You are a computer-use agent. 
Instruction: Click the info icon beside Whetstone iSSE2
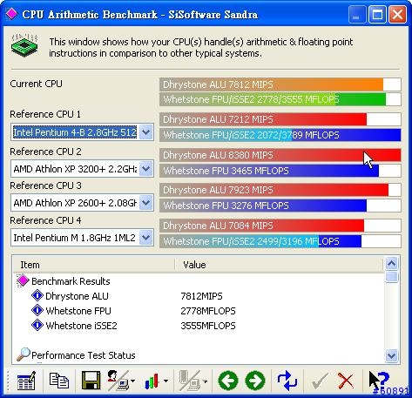37,325
